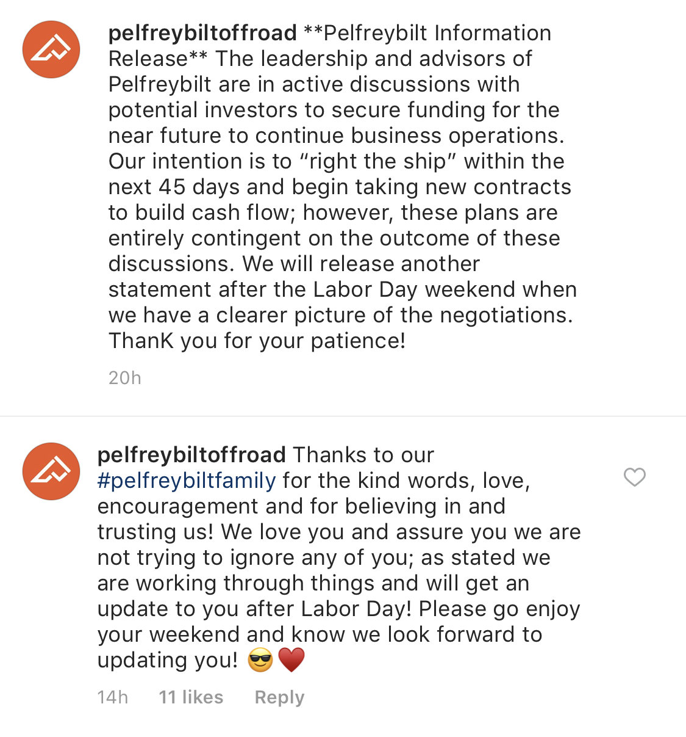Tap the 20h timestamp under the caption
This screenshot has width=686, height=737.
pos(125,378)
